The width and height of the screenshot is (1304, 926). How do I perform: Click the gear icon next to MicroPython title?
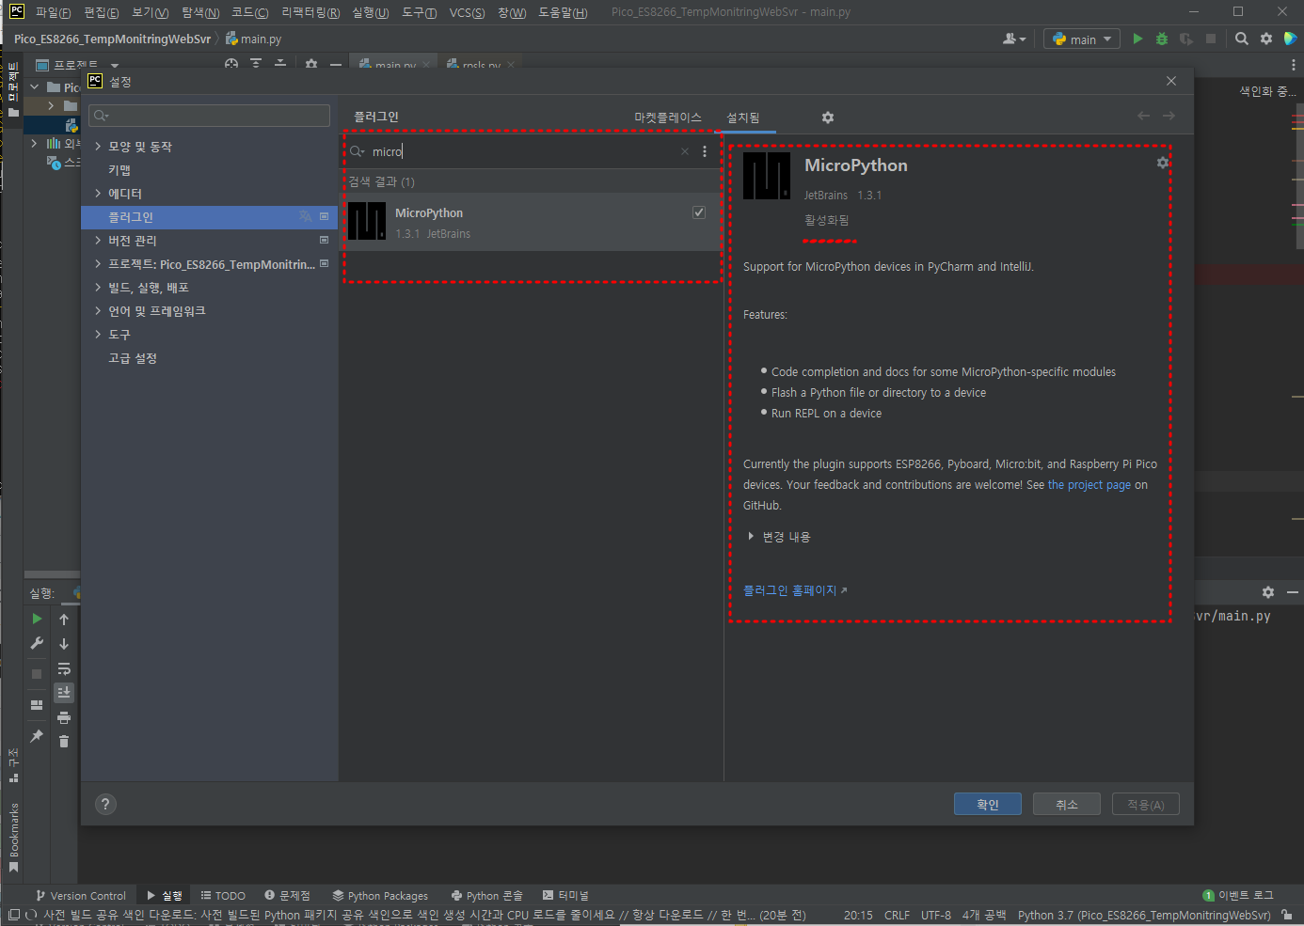[x=1163, y=163]
